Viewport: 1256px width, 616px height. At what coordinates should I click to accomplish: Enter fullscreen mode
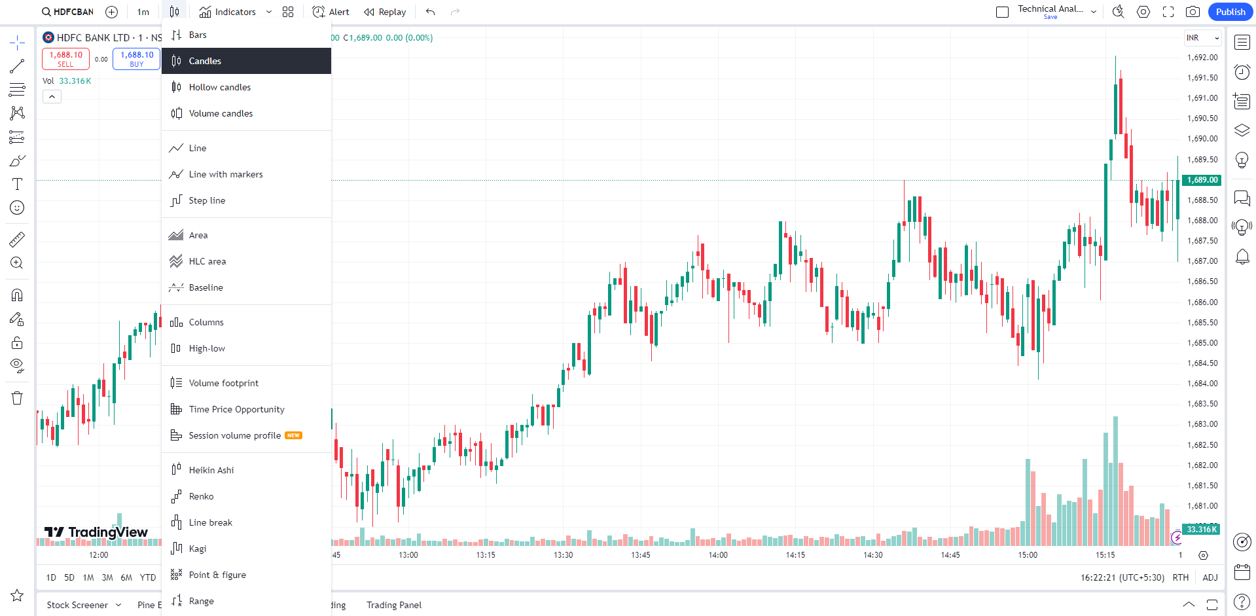coord(1168,12)
